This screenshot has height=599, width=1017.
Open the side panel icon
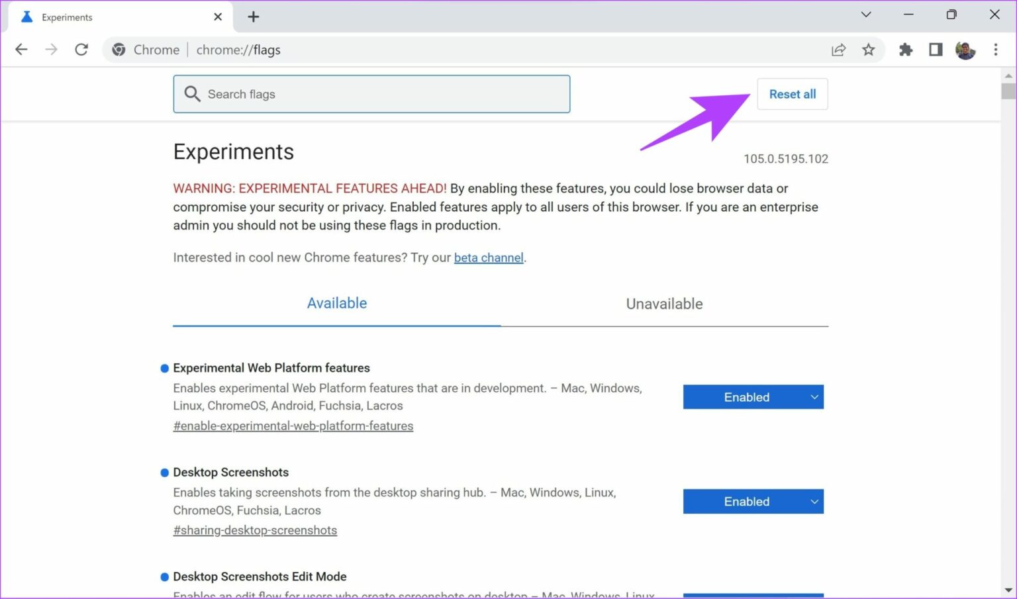[x=935, y=50]
